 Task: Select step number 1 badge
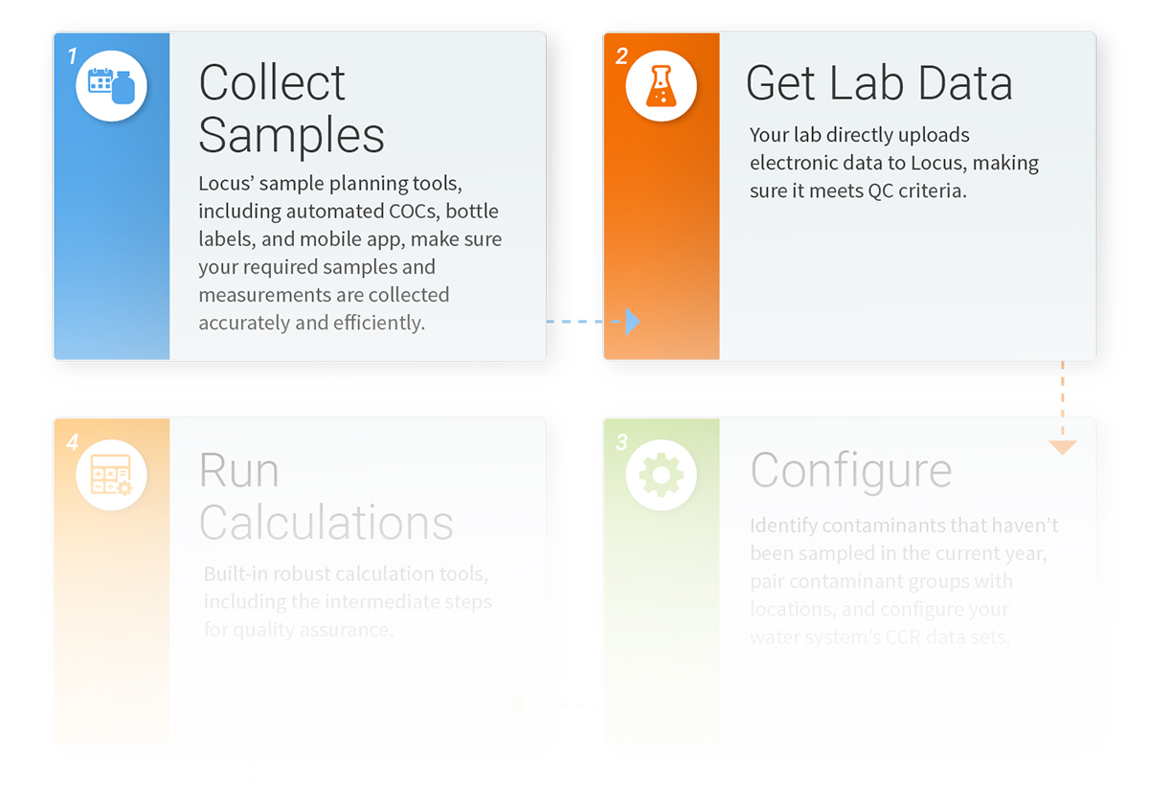tap(72, 56)
